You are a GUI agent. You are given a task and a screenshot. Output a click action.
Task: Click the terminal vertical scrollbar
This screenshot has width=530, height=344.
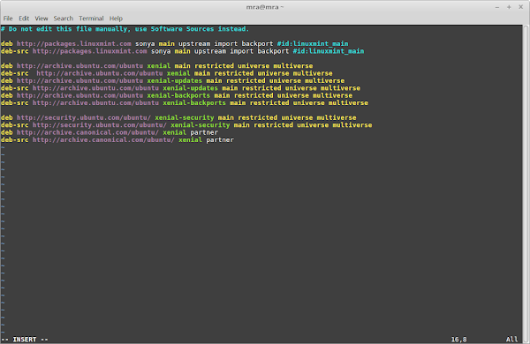click(x=526, y=184)
